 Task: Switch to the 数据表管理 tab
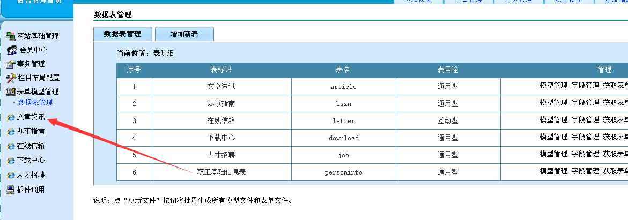point(122,34)
